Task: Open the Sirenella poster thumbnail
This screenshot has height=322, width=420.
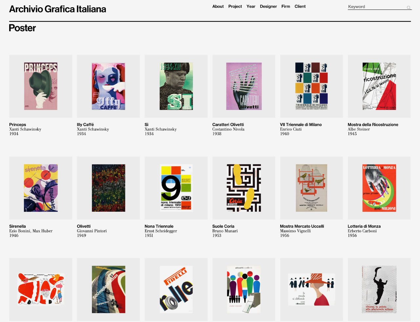Action: 41,188
